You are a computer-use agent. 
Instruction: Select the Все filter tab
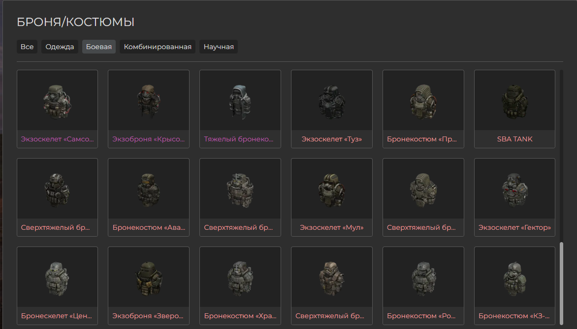(x=27, y=47)
